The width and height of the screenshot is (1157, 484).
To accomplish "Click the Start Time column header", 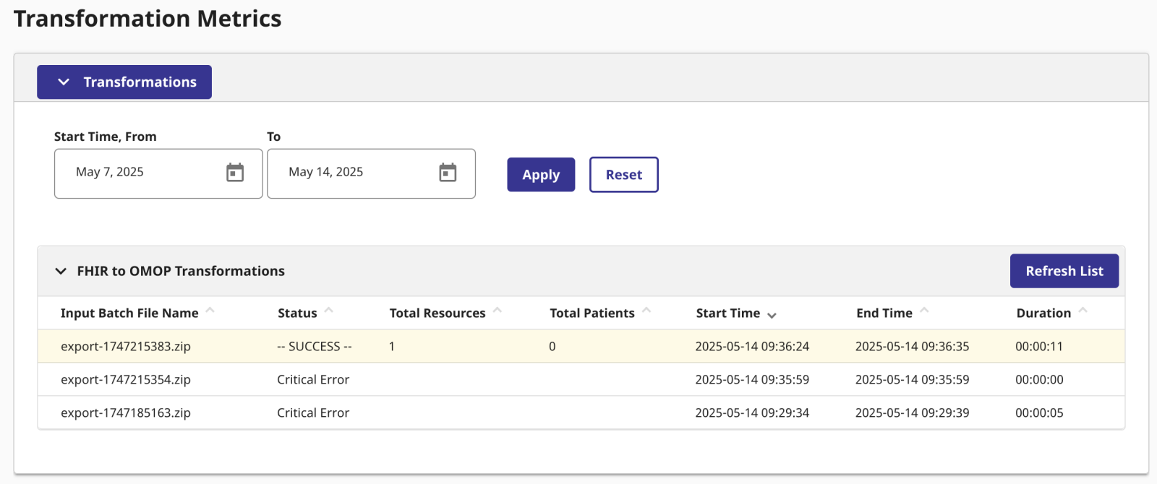I will click(x=727, y=314).
